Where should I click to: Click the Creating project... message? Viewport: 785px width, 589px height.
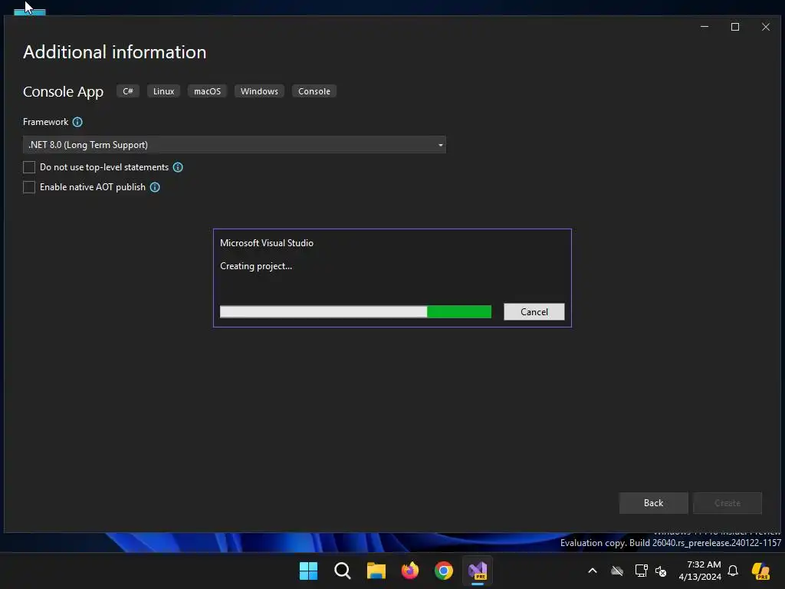pyautogui.click(x=256, y=266)
